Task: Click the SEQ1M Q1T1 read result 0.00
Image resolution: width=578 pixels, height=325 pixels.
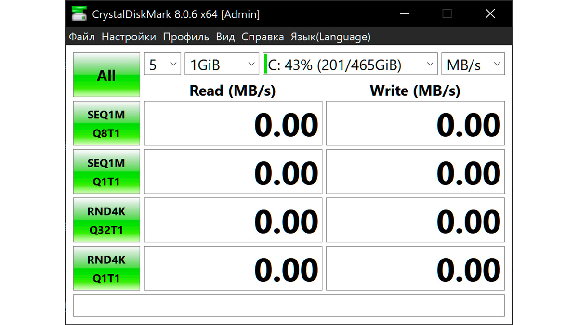Action: coord(233,171)
